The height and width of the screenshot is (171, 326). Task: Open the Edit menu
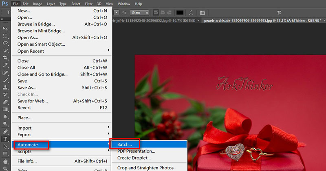(26, 4)
